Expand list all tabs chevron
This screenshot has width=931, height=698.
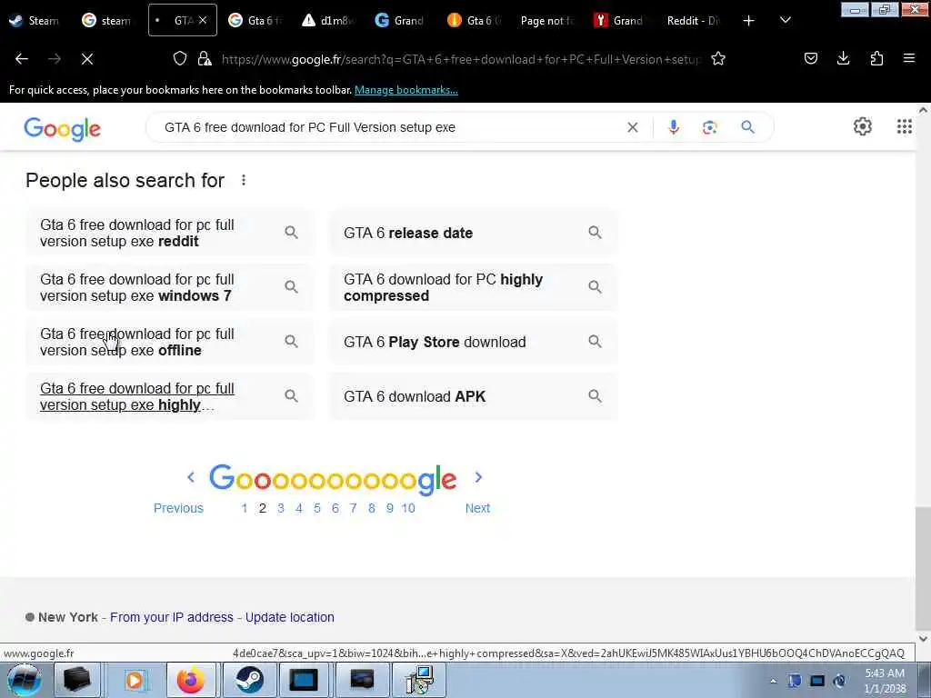click(x=785, y=20)
